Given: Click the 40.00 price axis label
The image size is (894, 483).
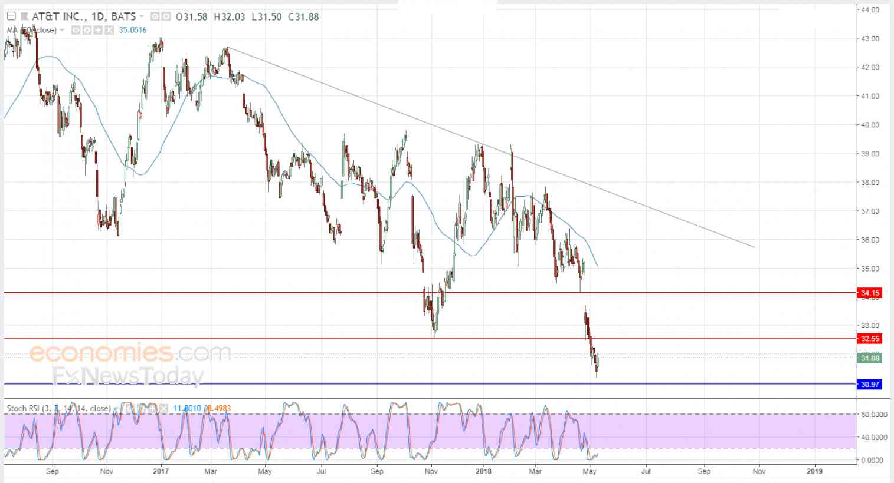Looking at the screenshot, I should pos(870,125).
